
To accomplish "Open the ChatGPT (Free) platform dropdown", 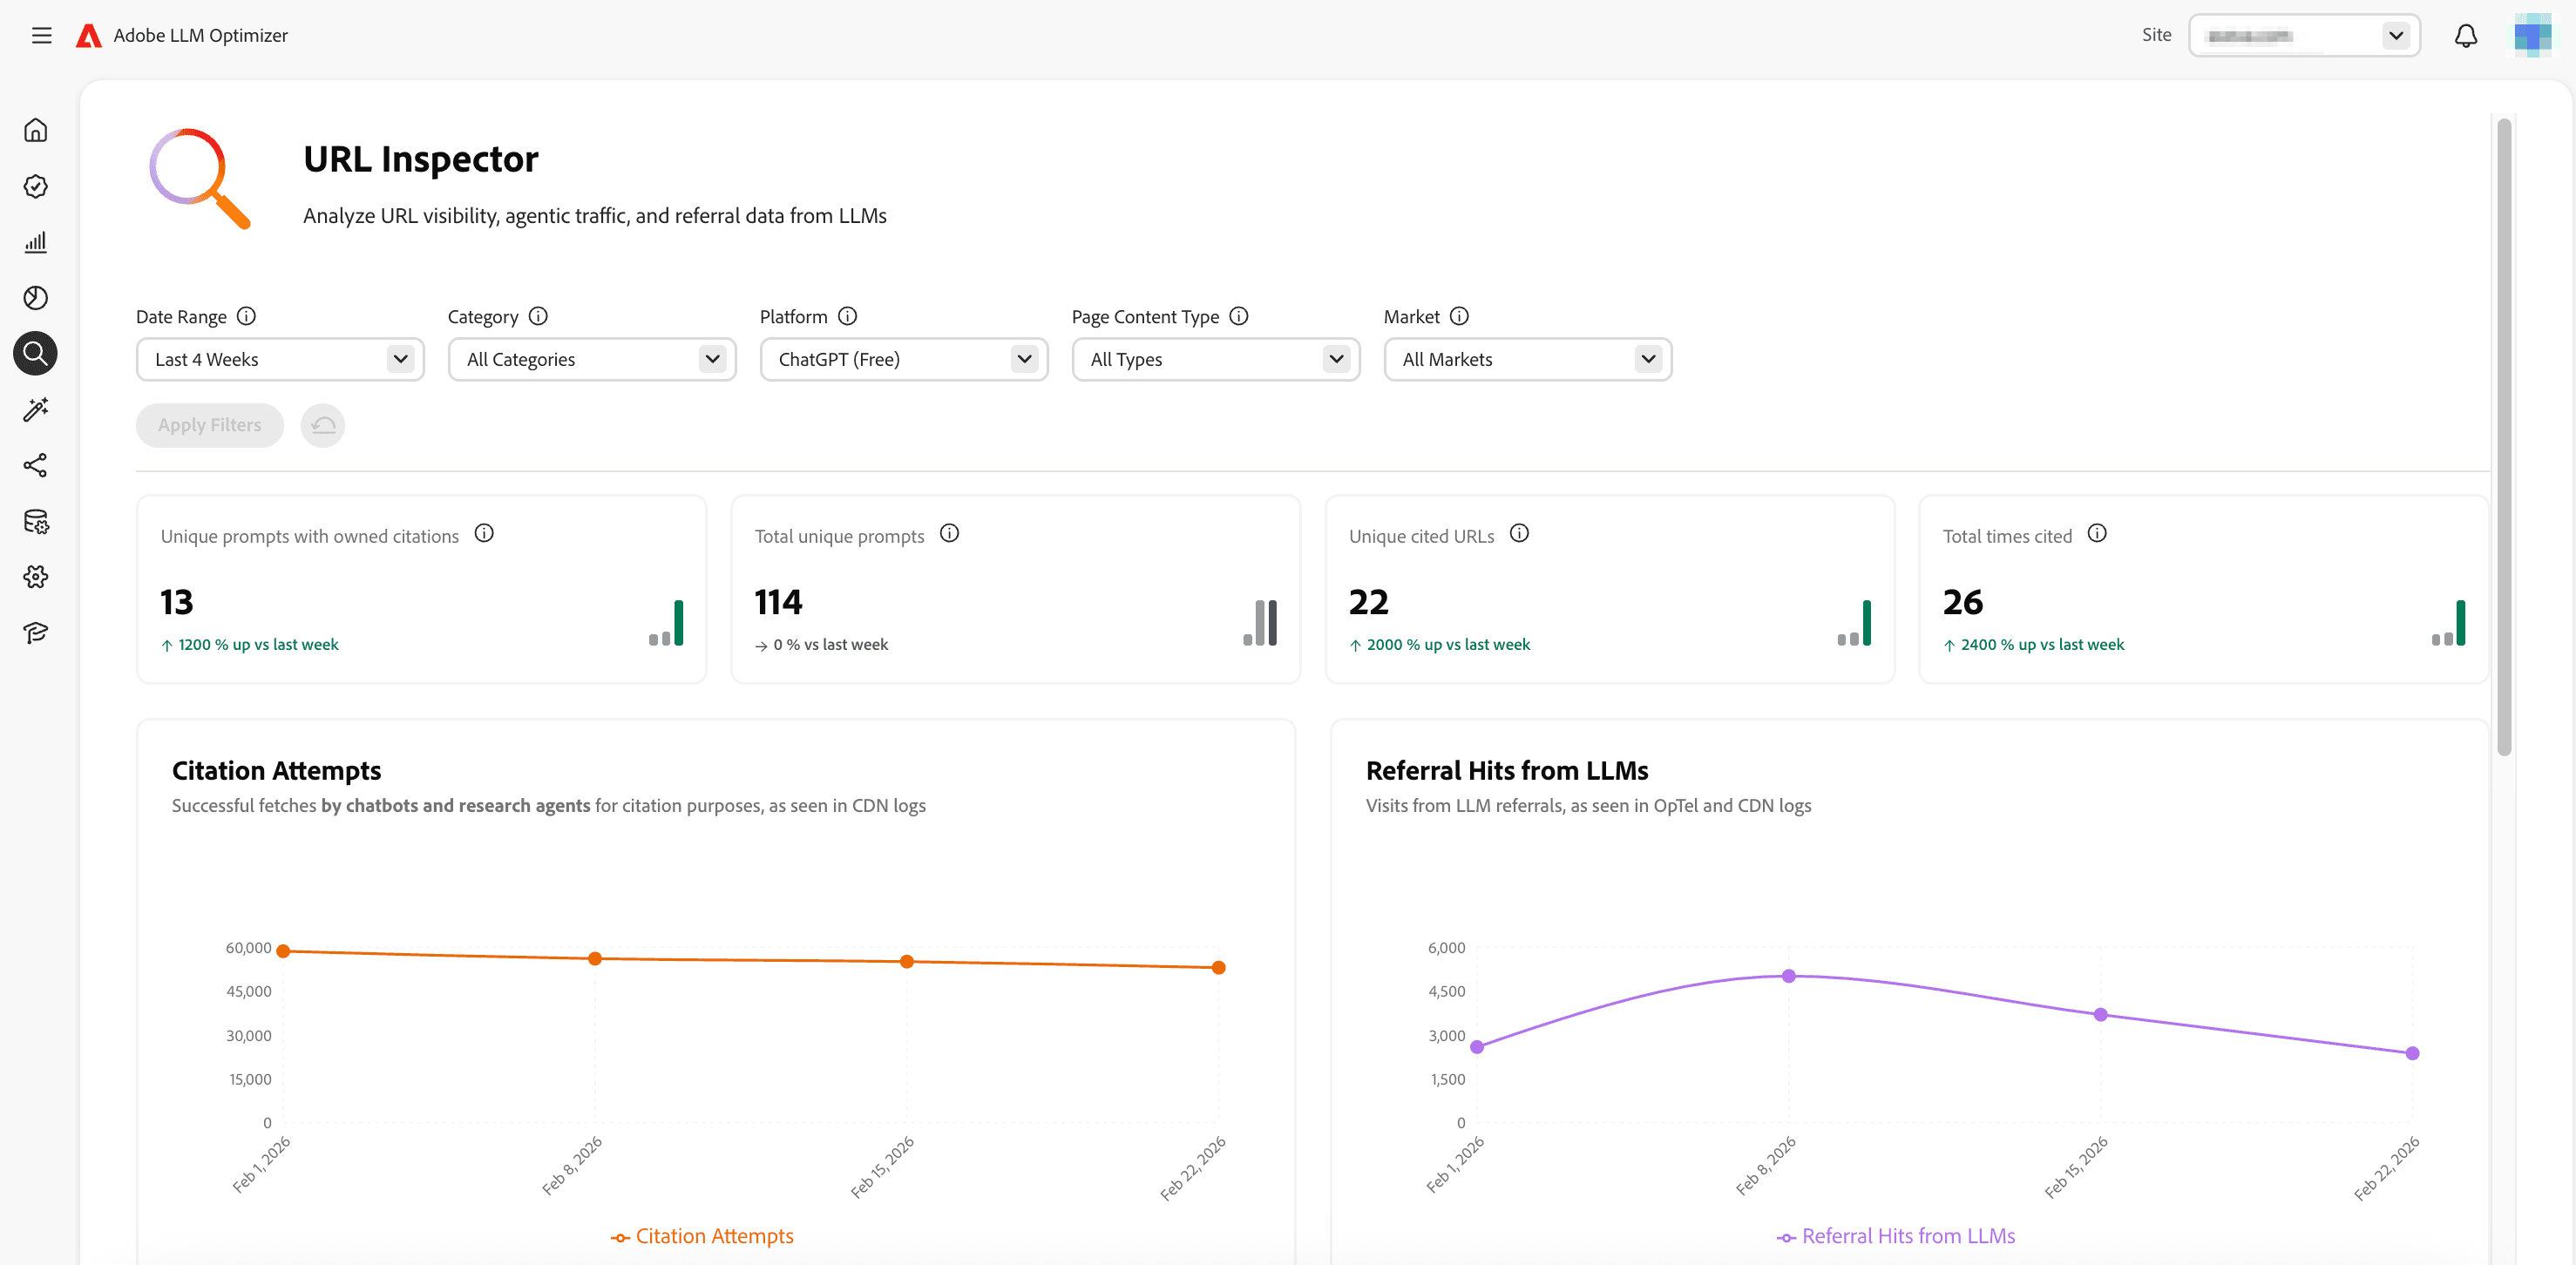I will click(904, 360).
